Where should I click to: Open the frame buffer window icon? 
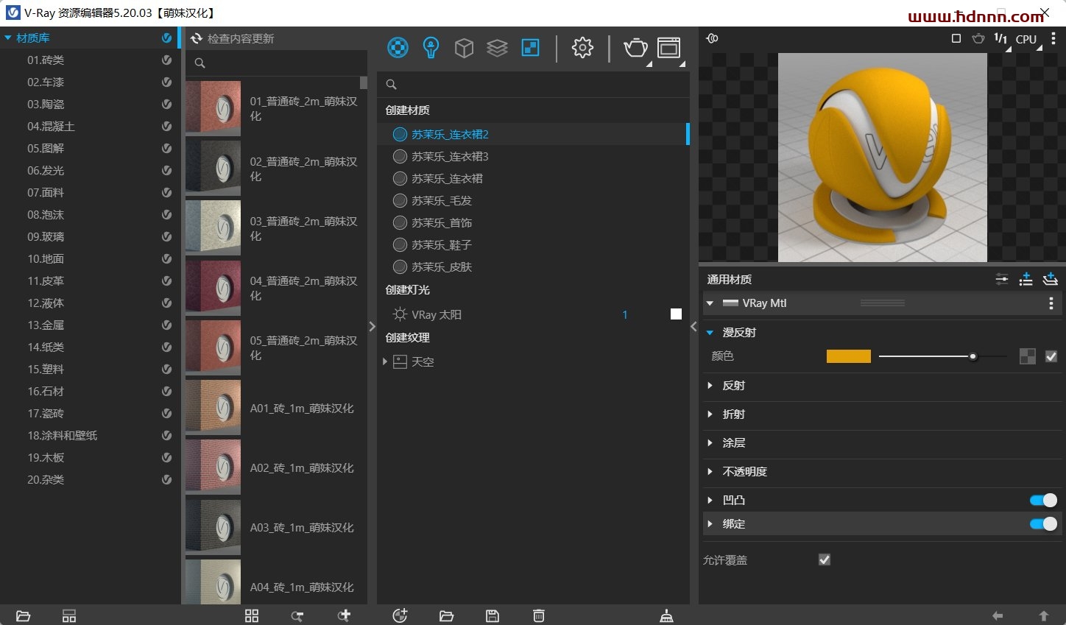668,48
